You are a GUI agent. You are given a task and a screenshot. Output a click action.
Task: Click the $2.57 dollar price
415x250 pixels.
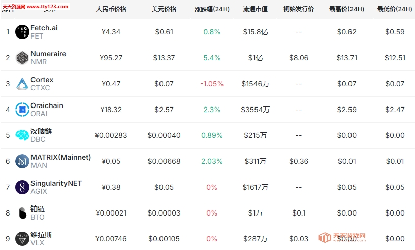[x=164, y=110]
